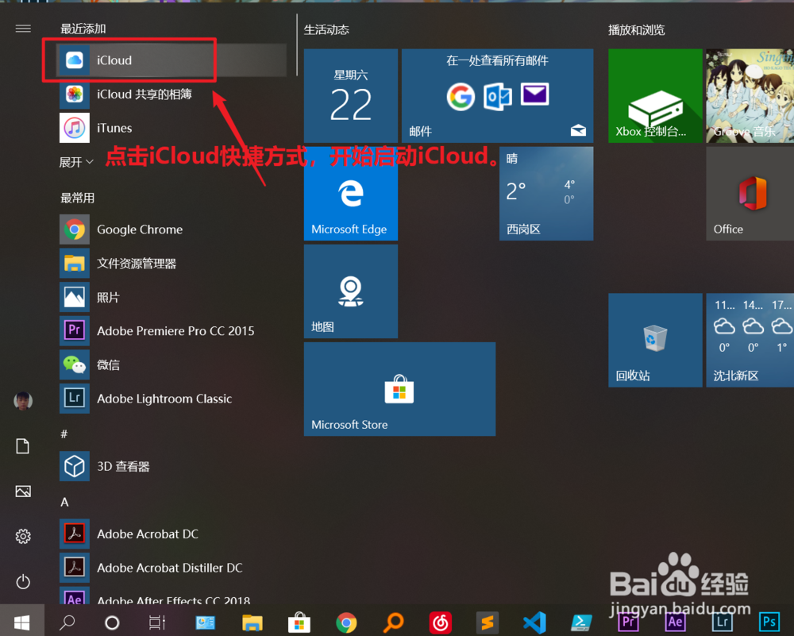This screenshot has width=794, height=636.
Task: Open Premiere Pro on taskbar
Action: [628, 622]
